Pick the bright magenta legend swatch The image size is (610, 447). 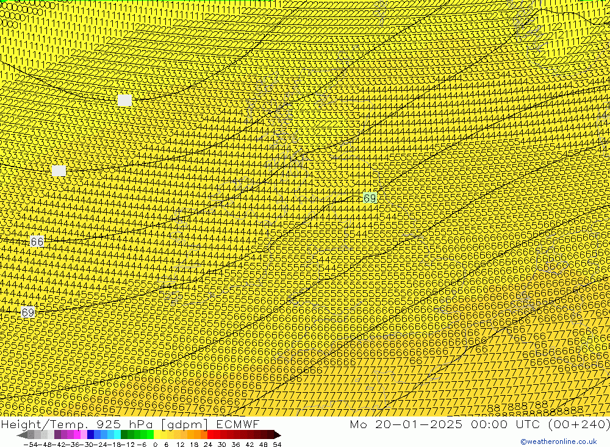(77, 435)
